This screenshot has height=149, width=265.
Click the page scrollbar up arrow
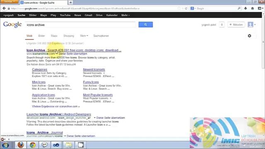263,14
